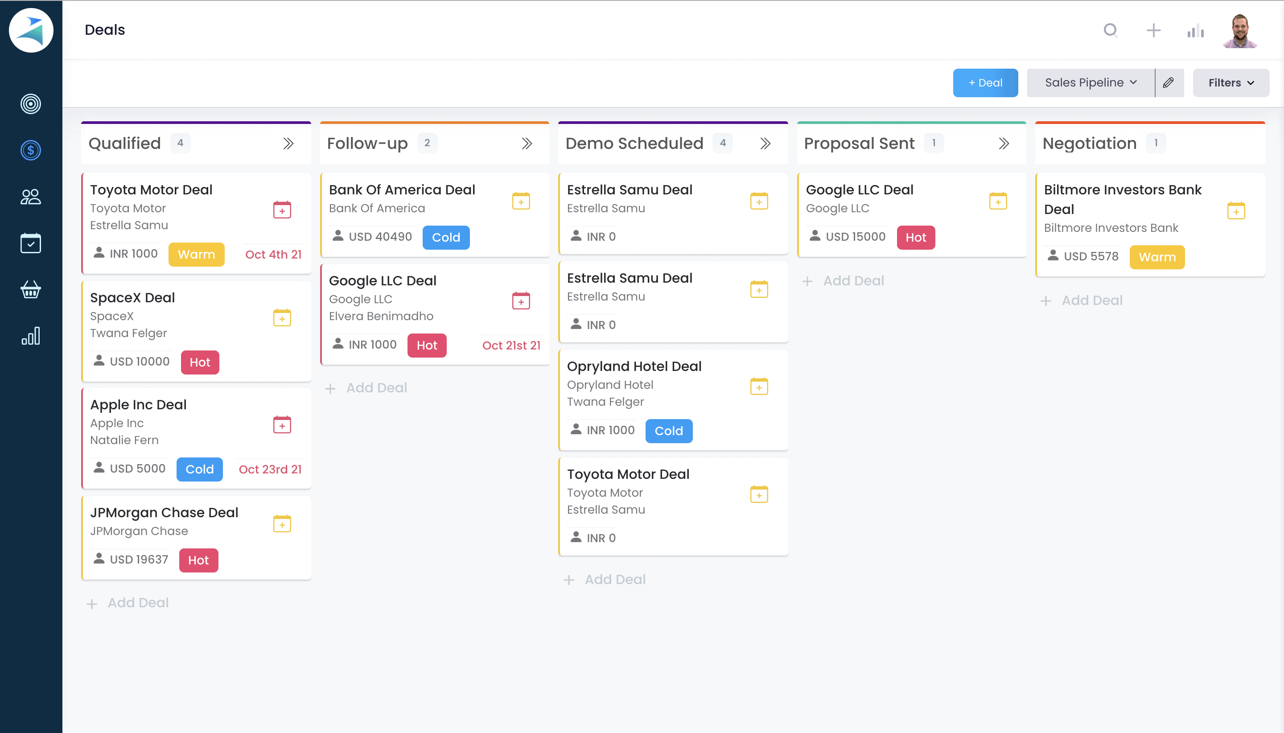Open the user profile avatar
Viewport: 1284px width, 733px height.
point(1240,31)
